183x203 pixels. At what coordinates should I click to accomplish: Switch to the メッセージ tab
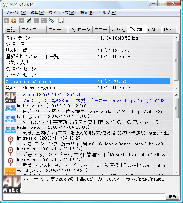tap(80, 30)
